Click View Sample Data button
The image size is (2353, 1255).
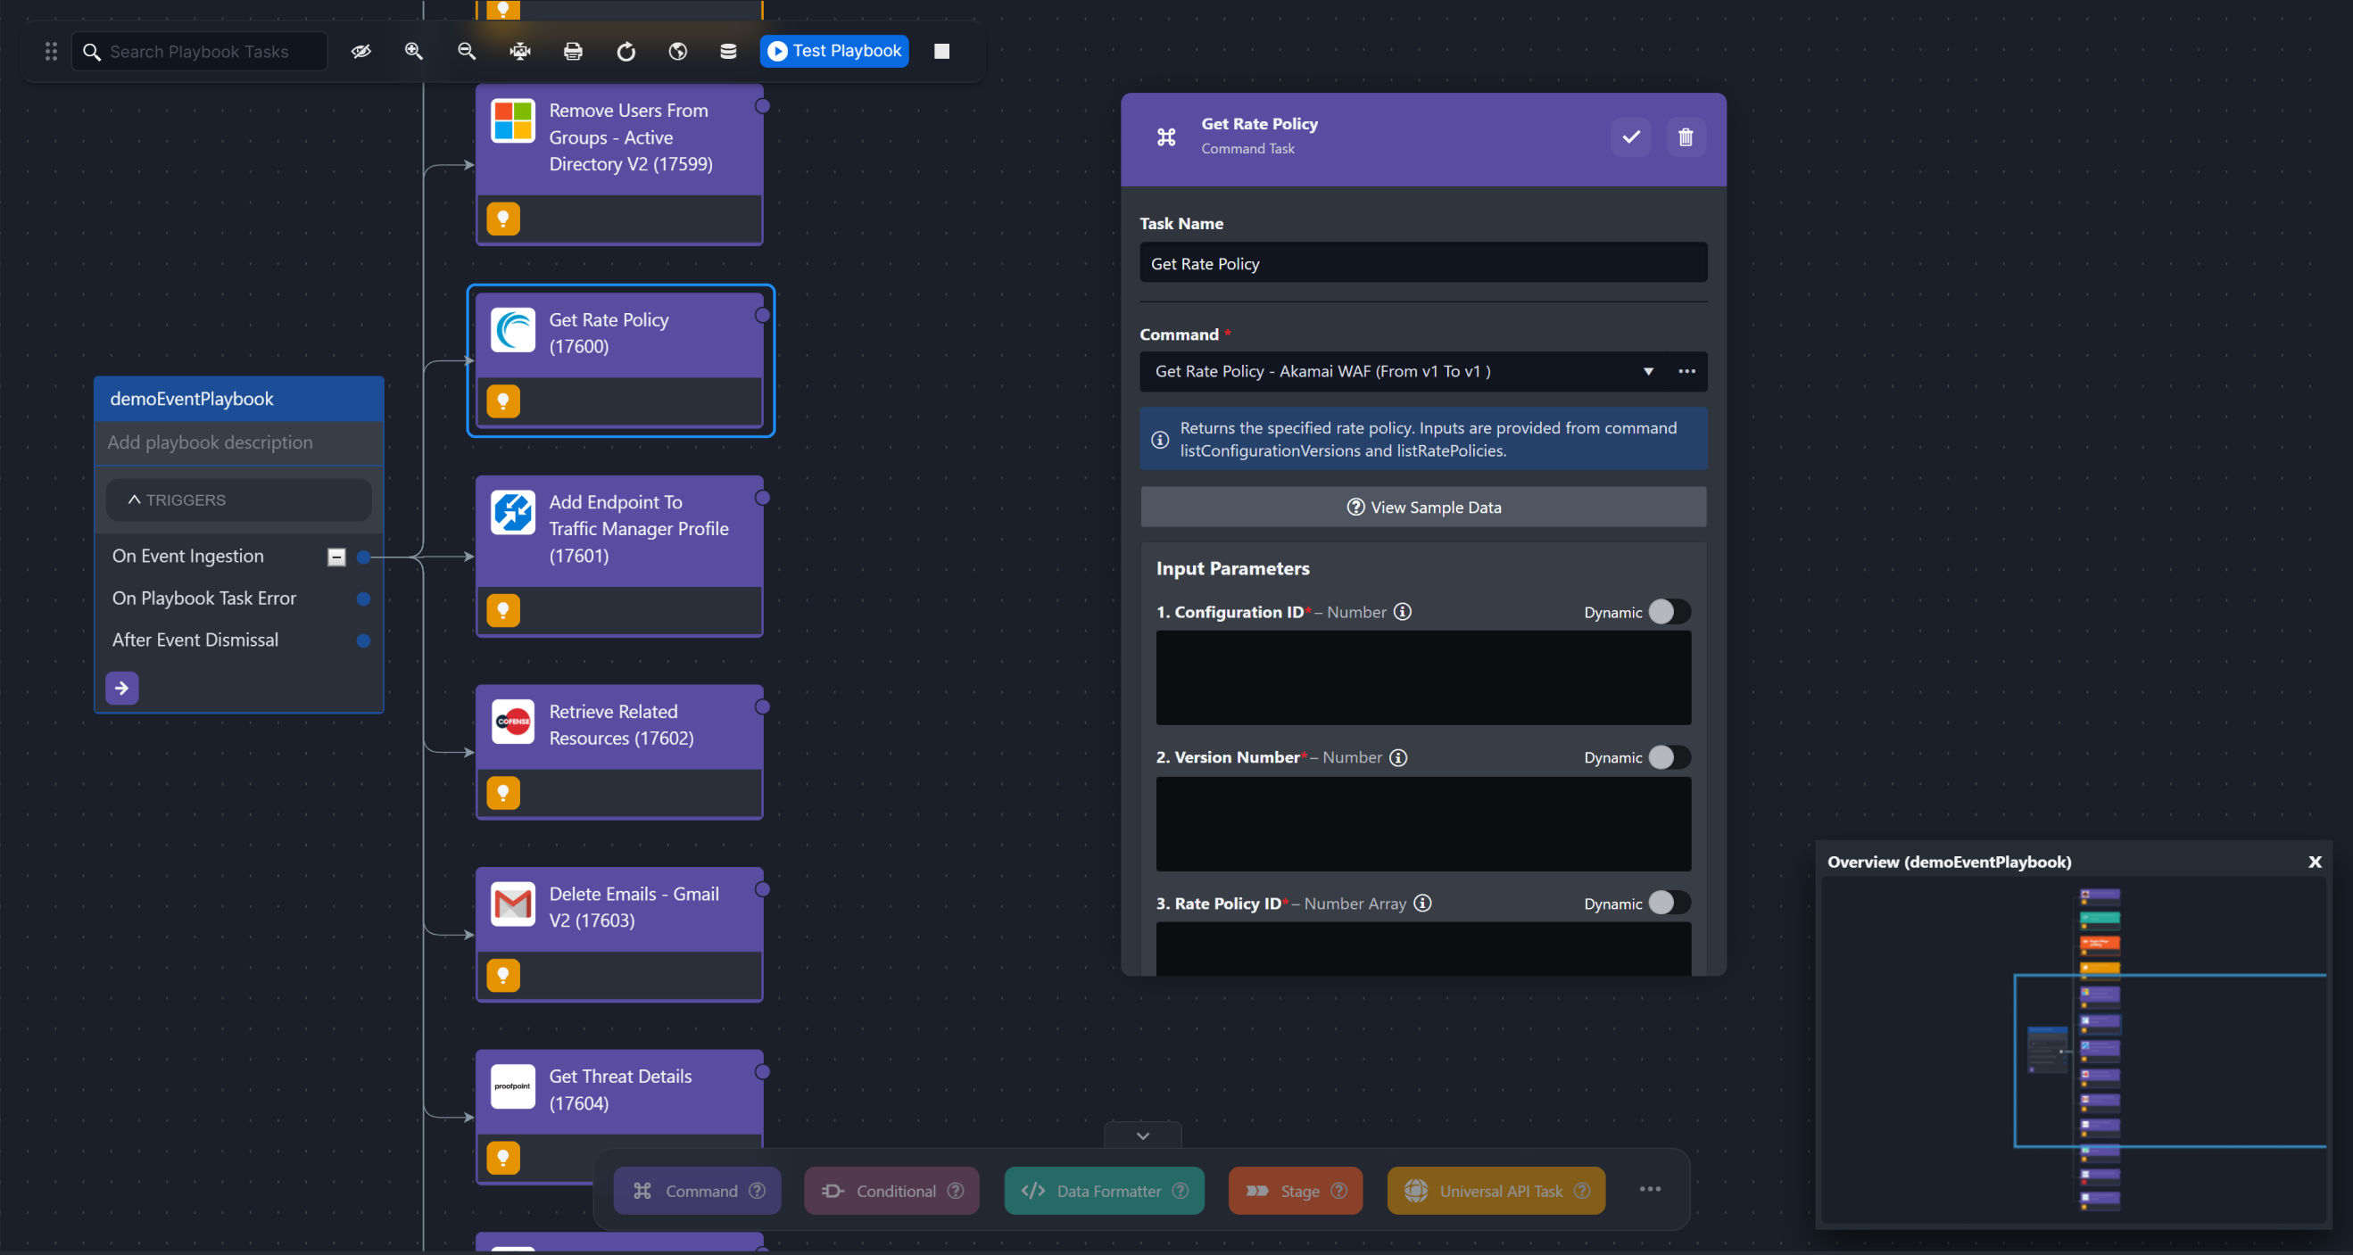click(1423, 507)
